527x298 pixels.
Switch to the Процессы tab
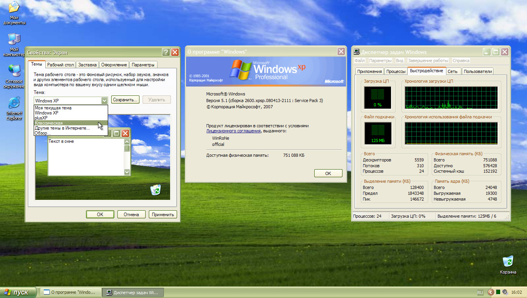pyautogui.click(x=396, y=71)
